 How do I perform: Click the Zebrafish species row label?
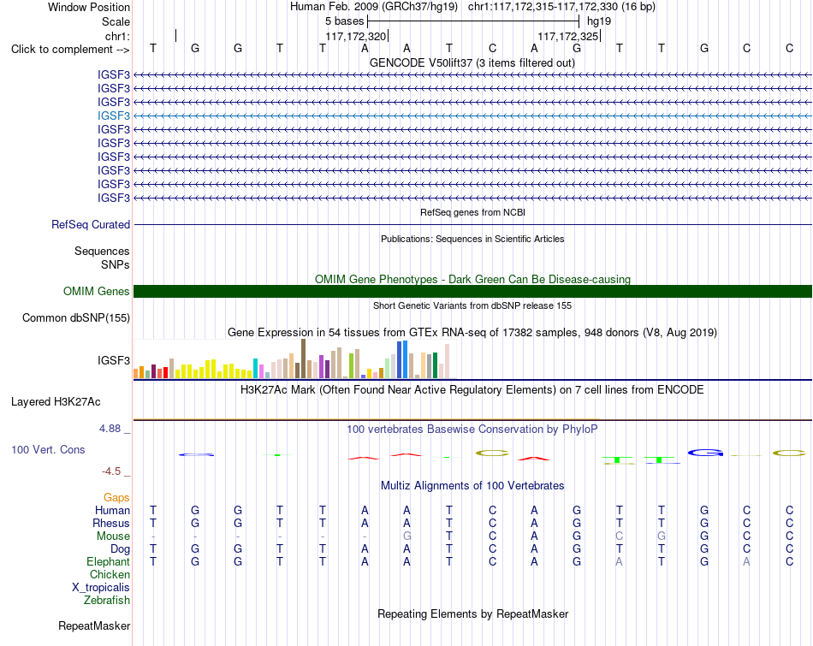pyautogui.click(x=107, y=600)
